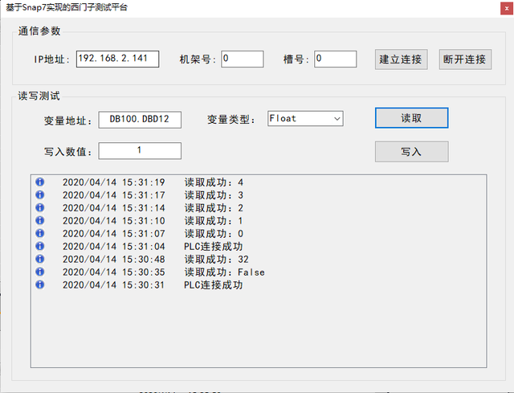This screenshot has height=393, width=514.
Task: Close the Snap7 test platform window
Action: coord(507,9)
